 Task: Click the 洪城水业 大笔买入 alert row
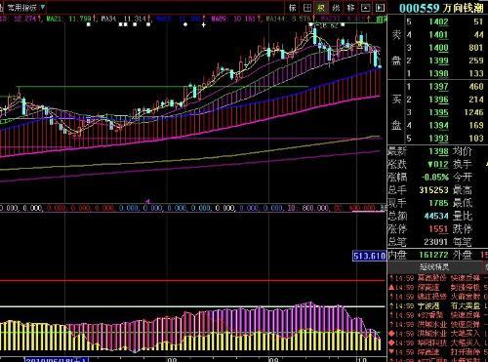437,334
